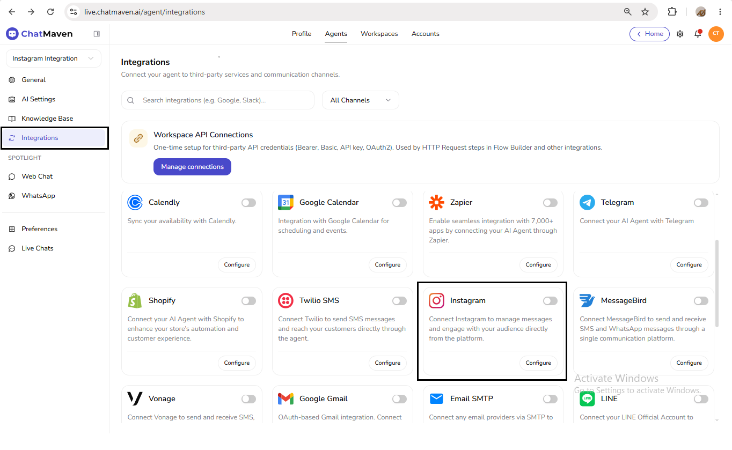Click the Instagram logo icon
This screenshot has height=450, width=732.
point(436,300)
